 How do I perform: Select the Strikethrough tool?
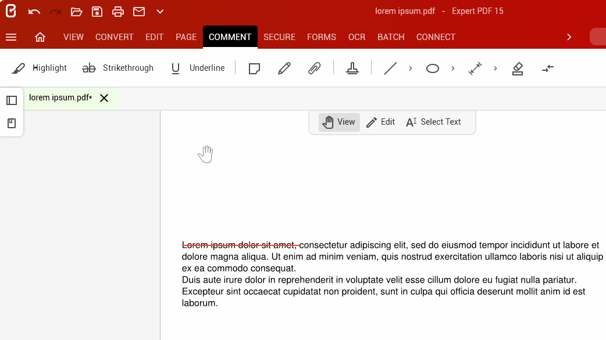pos(117,68)
